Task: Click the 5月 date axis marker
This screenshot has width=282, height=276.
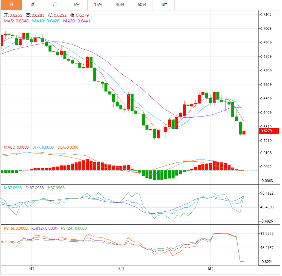Action: pos(121,269)
